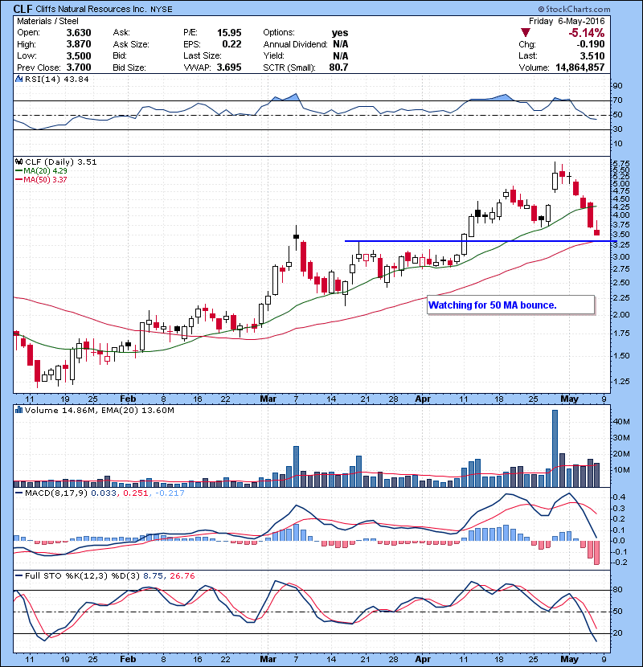Click the CLF ticker symbol in header
The height and width of the screenshot is (667, 643).
(x=23, y=9)
